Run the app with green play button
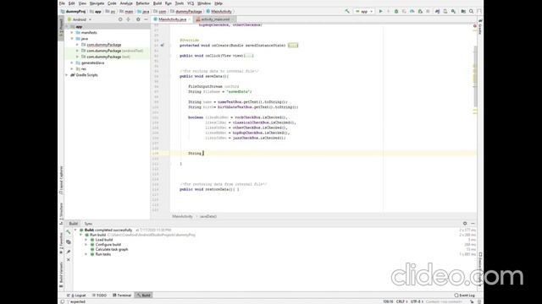 (x=381, y=11)
